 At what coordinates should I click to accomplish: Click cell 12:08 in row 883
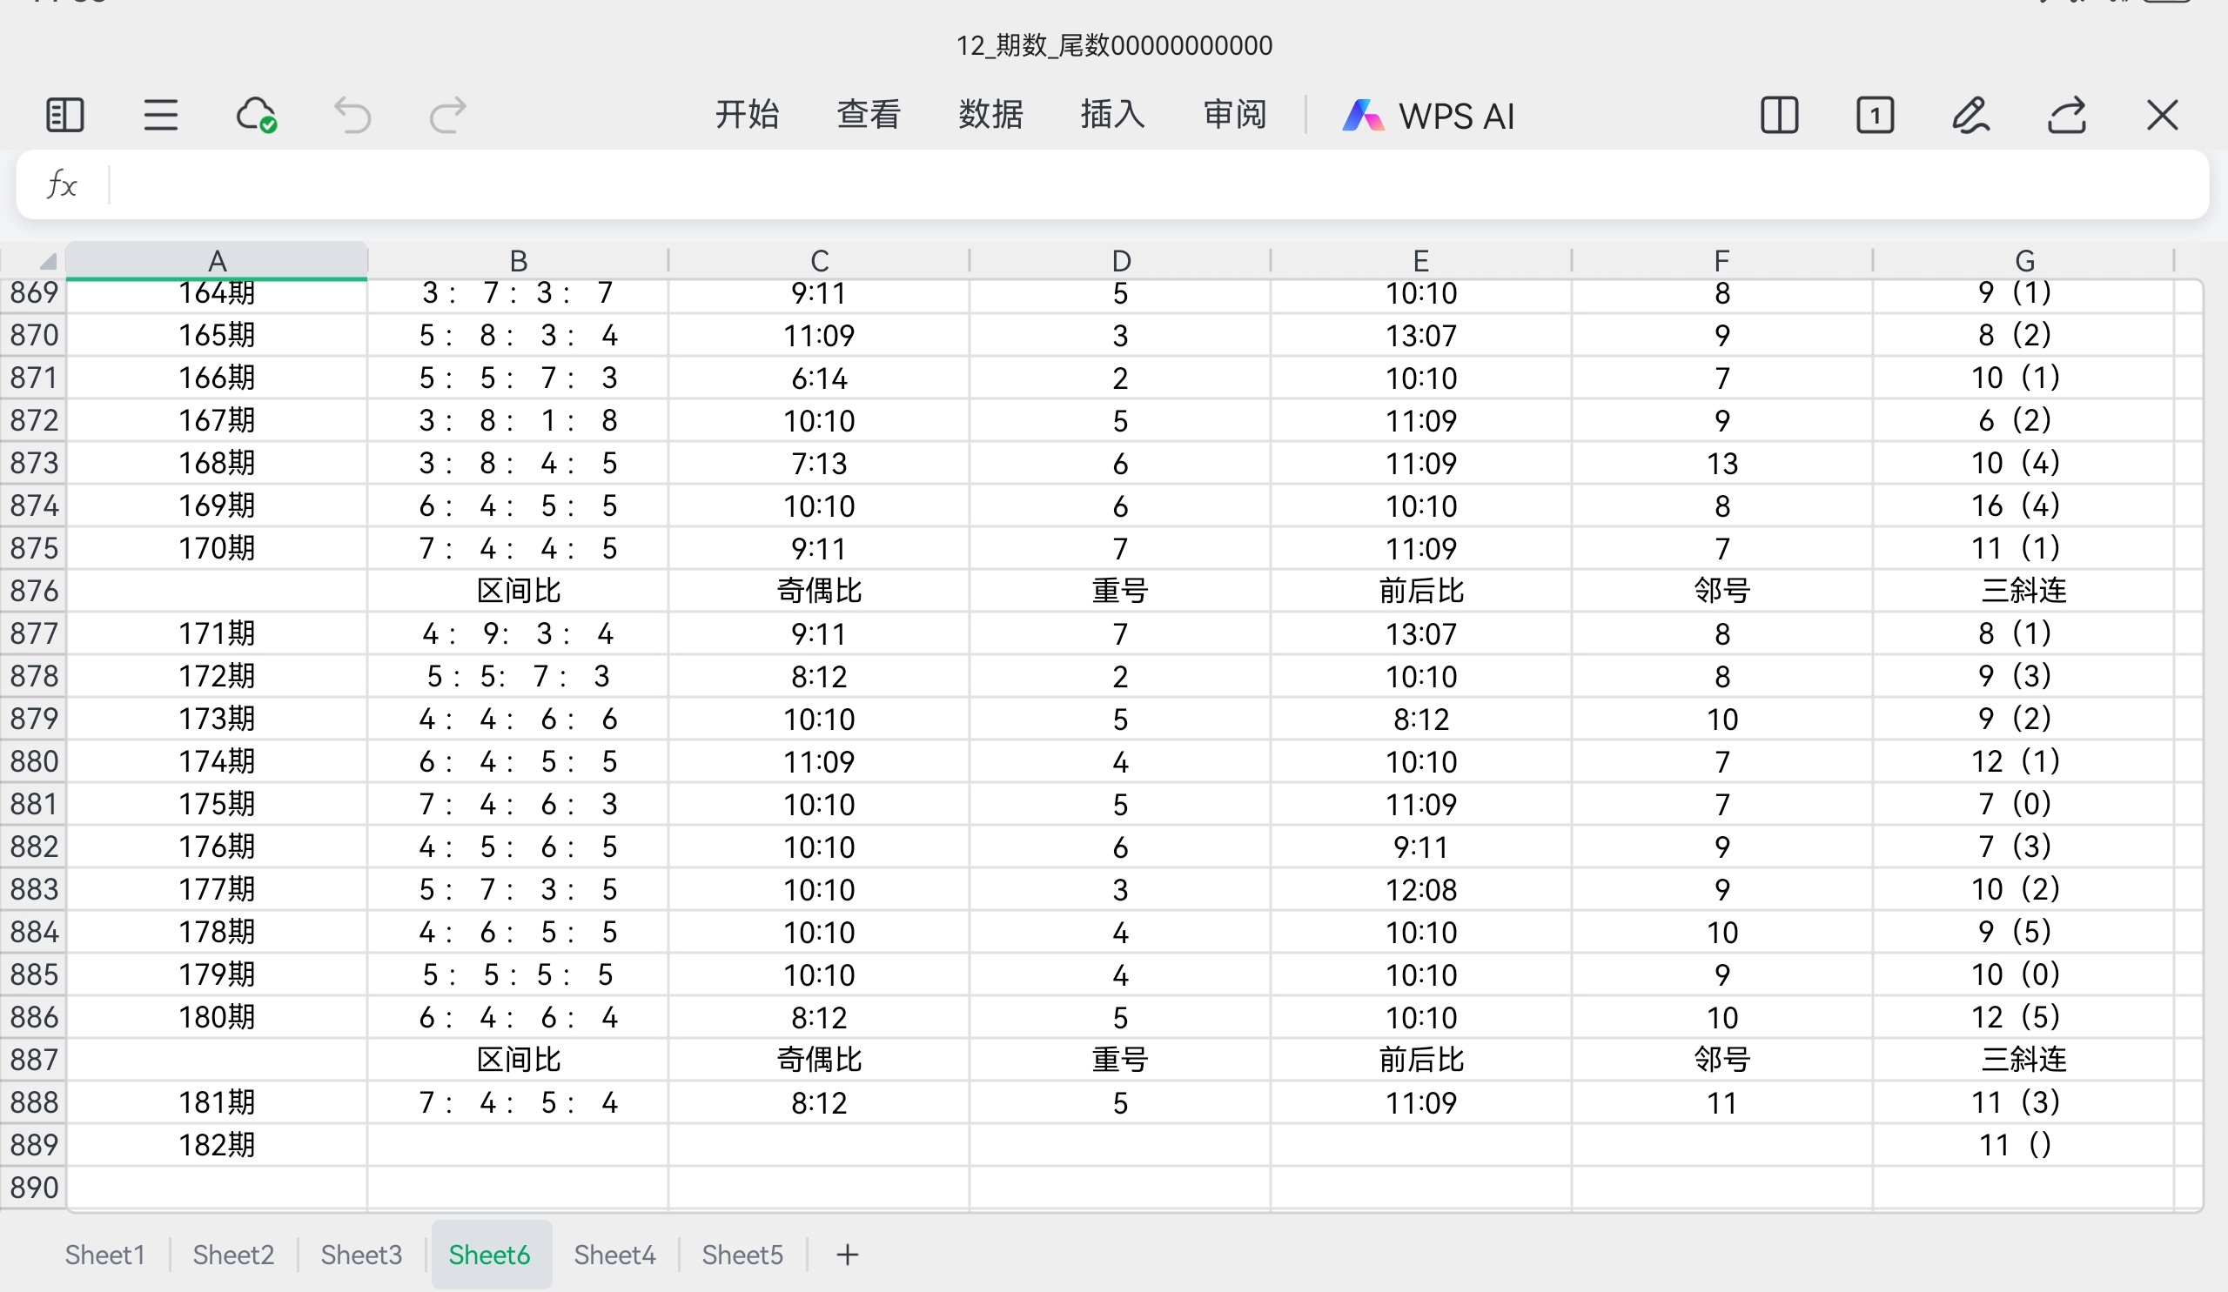click(x=1421, y=889)
